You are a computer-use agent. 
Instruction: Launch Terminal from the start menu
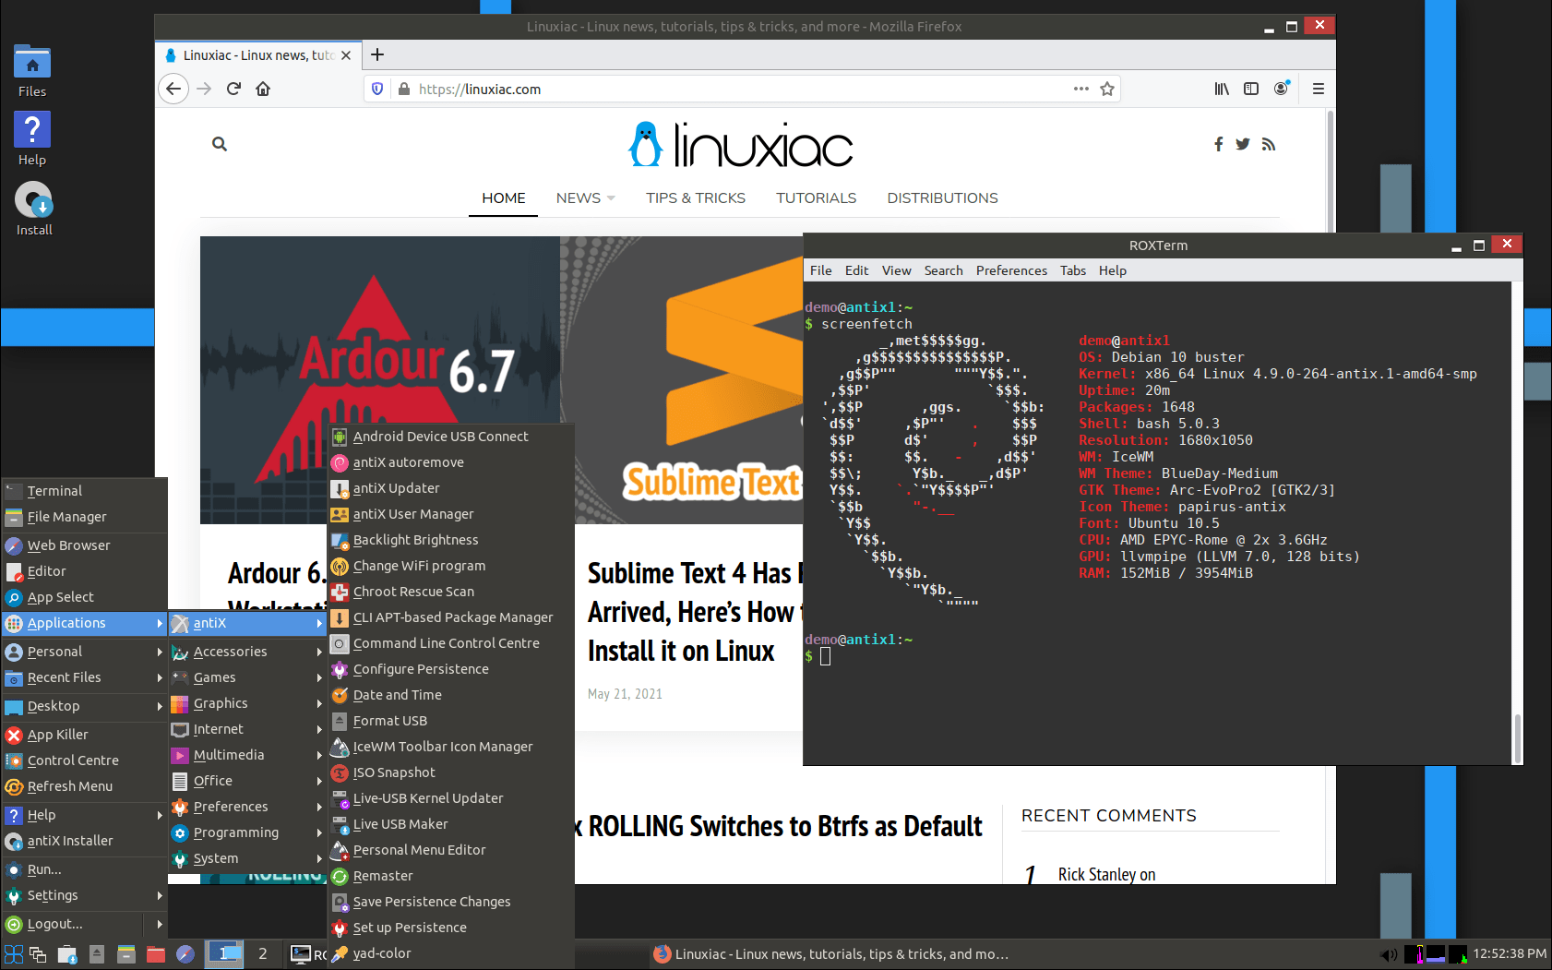click(x=84, y=491)
